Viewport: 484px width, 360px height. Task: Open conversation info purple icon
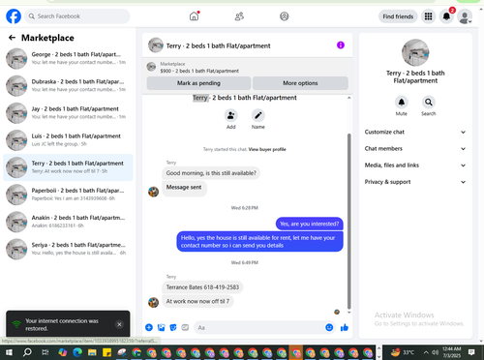click(x=341, y=45)
